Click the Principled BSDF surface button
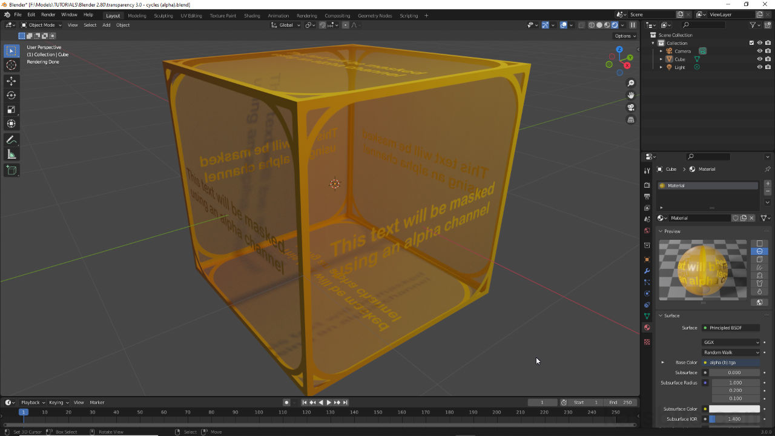Image resolution: width=775 pixels, height=436 pixels. (x=731, y=328)
